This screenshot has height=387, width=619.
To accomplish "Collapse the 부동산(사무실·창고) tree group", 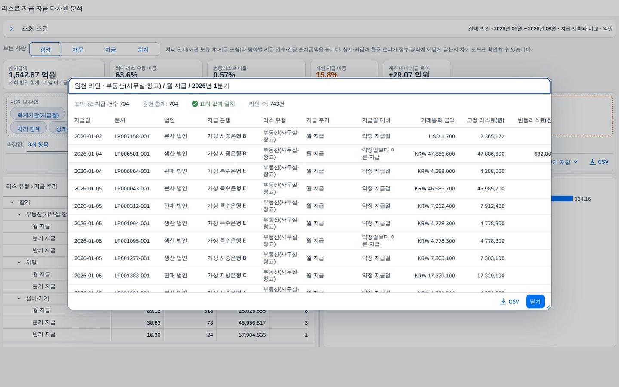I will tap(19, 214).
